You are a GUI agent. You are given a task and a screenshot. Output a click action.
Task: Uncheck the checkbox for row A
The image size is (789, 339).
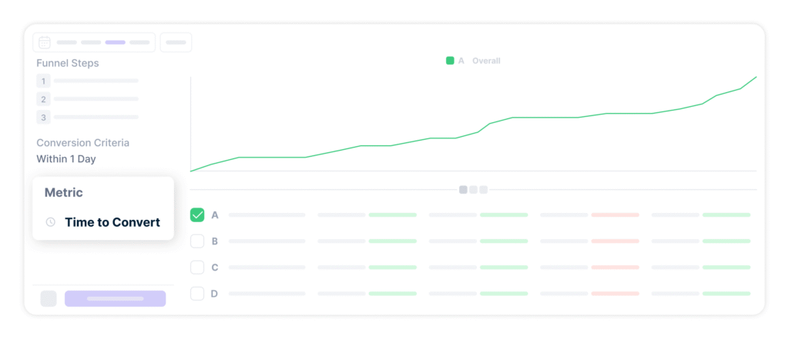(x=197, y=215)
